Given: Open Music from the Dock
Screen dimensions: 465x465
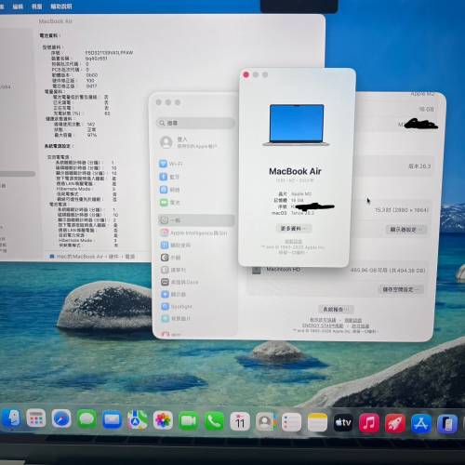Looking at the screenshot, I should coord(369,423).
